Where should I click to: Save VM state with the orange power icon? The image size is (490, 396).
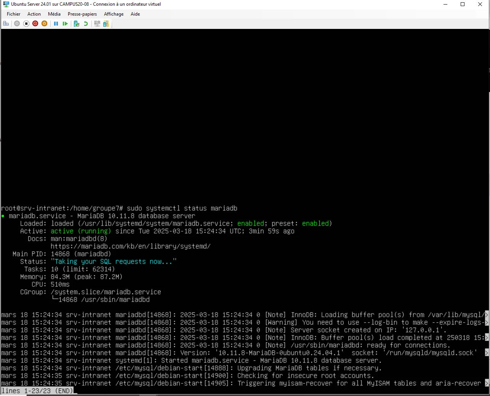click(x=45, y=24)
